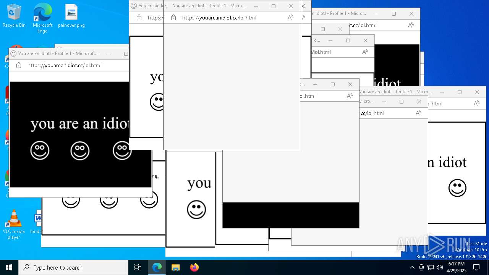Click the 't.cc/lol.html' address in top-right window
The width and height of the screenshot is (489, 275).
pyautogui.click(x=363, y=25)
